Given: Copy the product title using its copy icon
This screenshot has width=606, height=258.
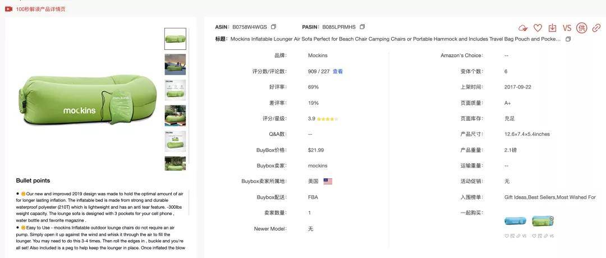Looking at the screenshot, I should [x=568, y=39].
